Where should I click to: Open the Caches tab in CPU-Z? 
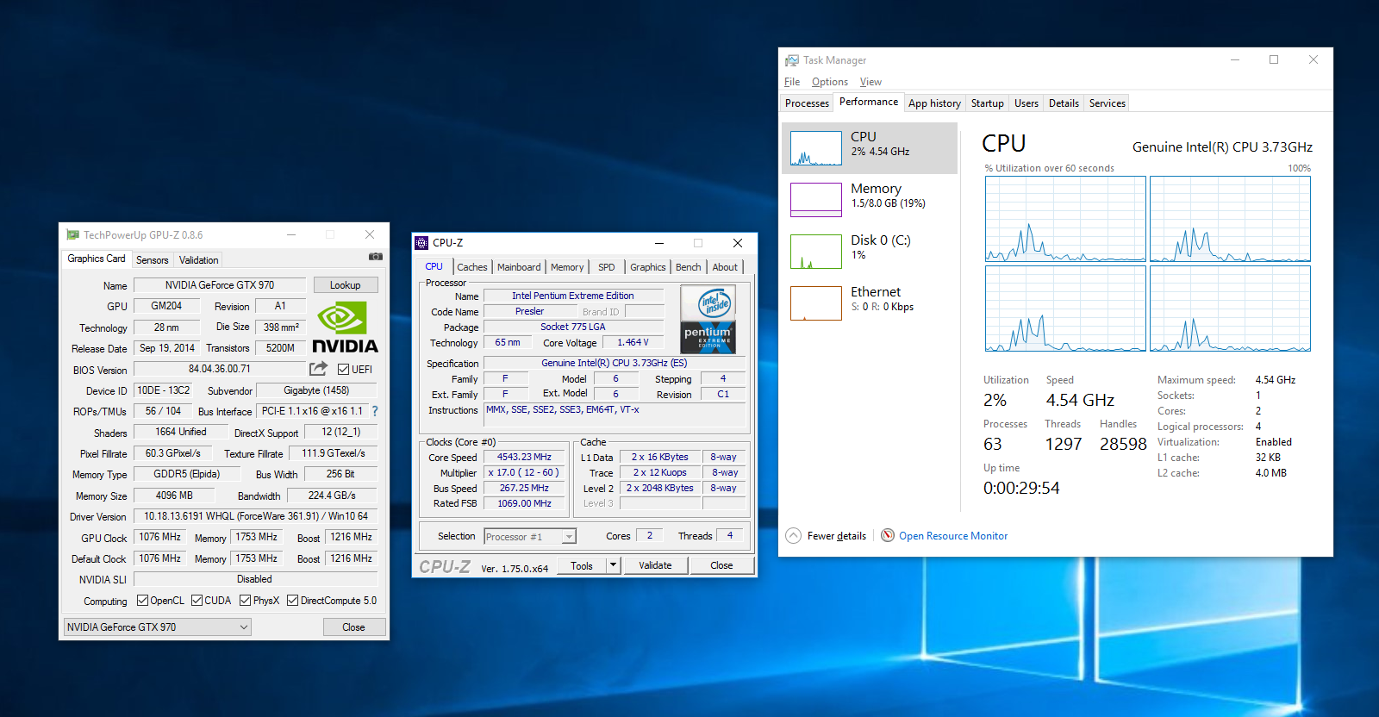472,267
